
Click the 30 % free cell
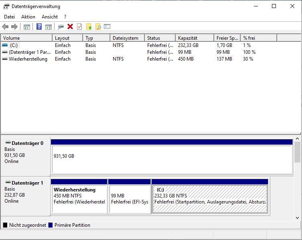tap(248, 59)
